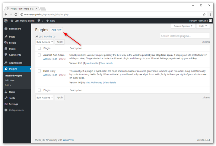216x146 pixels.
Task: Check the select-all box in table footer
Action: tap(39, 90)
